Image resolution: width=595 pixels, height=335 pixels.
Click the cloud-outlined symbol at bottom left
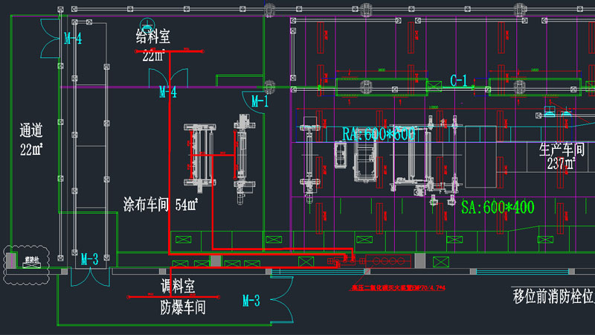pyautogui.click(x=31, y=263)
